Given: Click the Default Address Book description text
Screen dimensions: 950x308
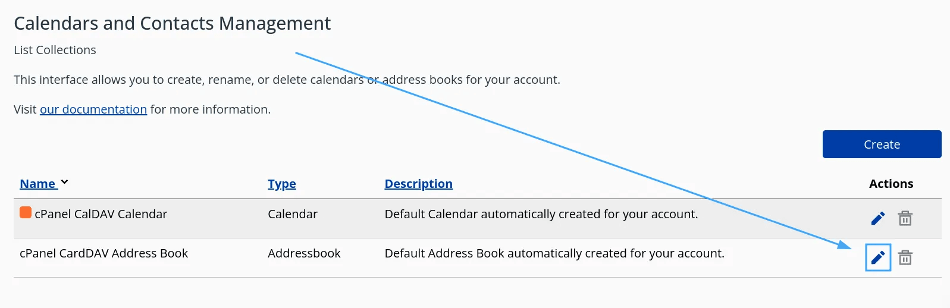Looking at the screenshot, I should pos(554,253).
